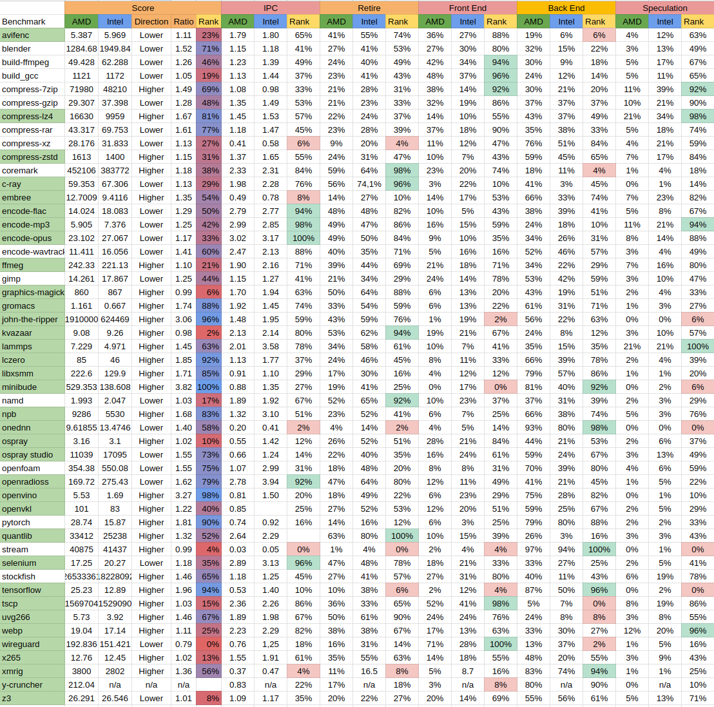The width and height of the screenshot is (714, 707).
Task: Click the Speculation group header
Action: pos(664,8)
